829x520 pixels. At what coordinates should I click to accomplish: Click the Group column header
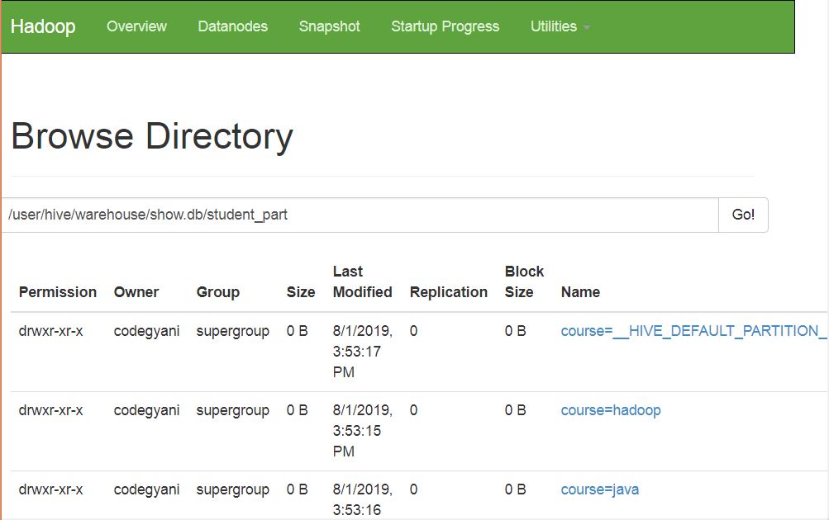(x=217, y=292)
